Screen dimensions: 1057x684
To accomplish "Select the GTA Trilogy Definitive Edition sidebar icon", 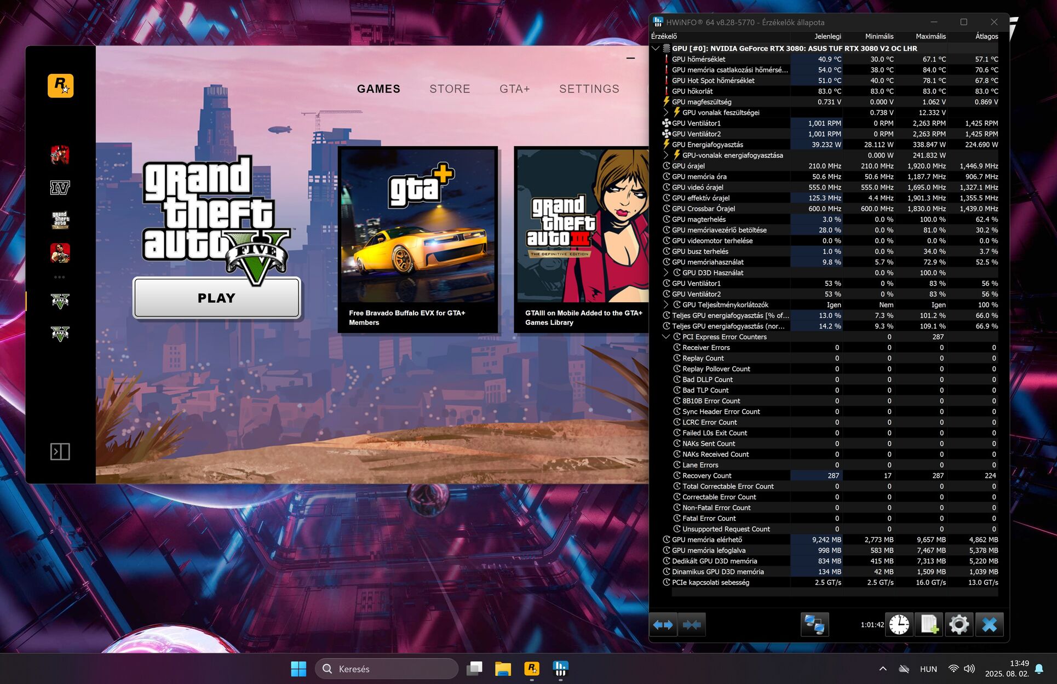I will point(60,220).
